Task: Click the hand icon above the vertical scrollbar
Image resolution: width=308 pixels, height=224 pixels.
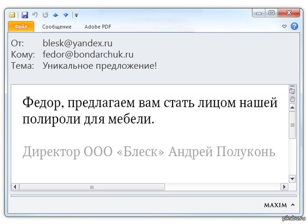Action: [293, 99]
